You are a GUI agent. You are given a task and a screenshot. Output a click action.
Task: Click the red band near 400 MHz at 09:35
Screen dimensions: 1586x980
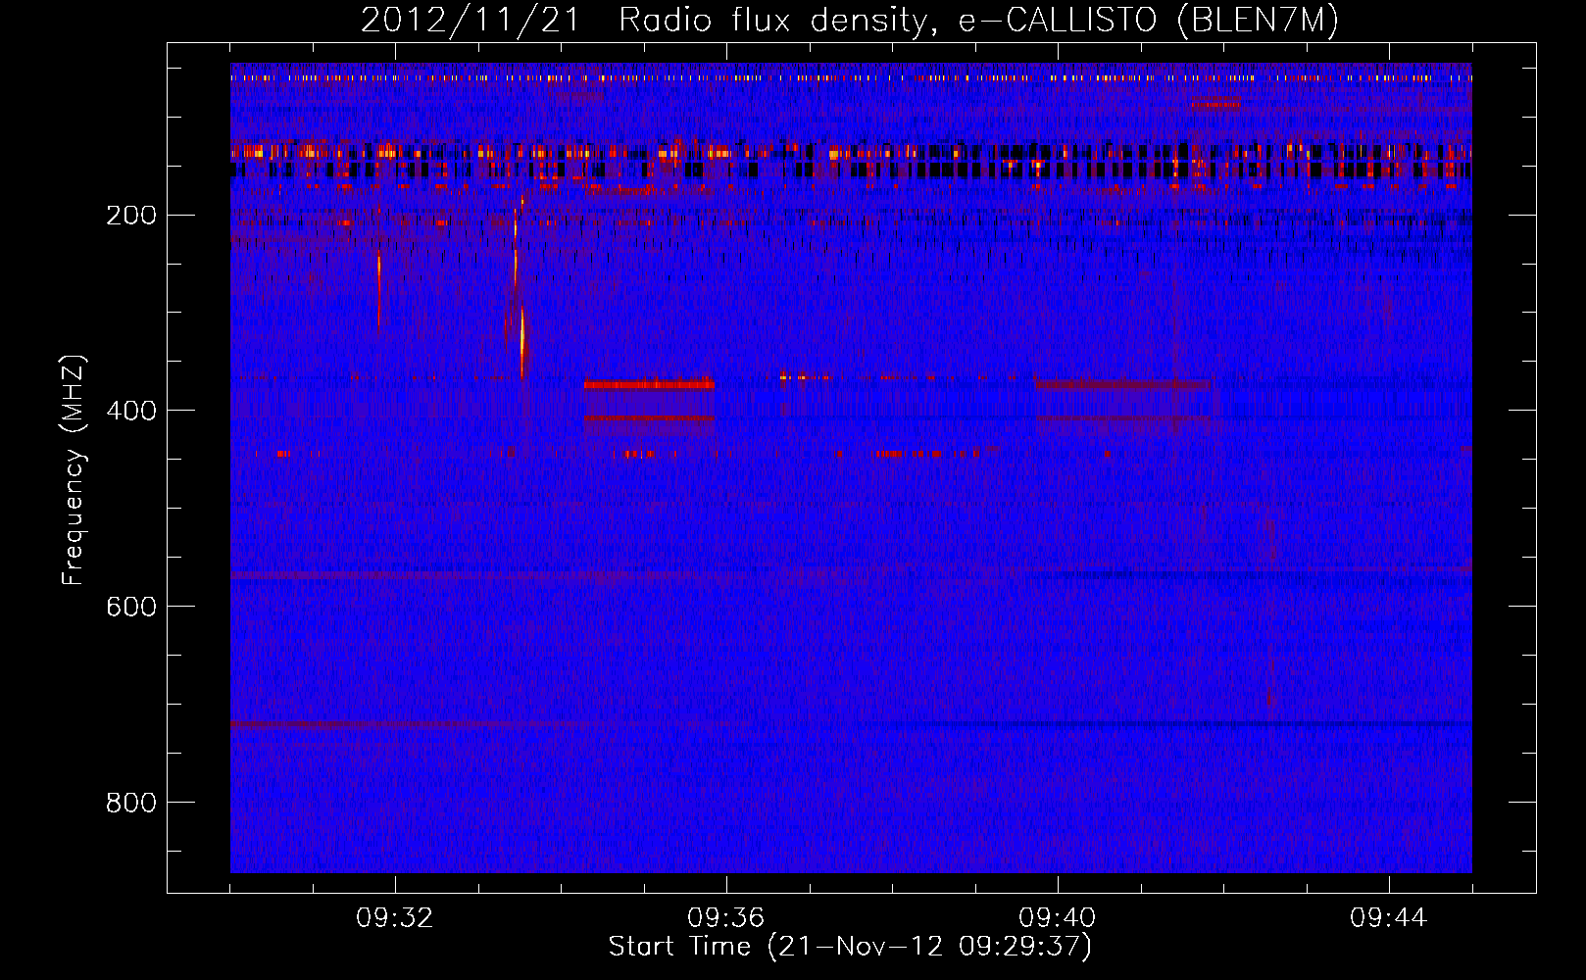(649, 385)
